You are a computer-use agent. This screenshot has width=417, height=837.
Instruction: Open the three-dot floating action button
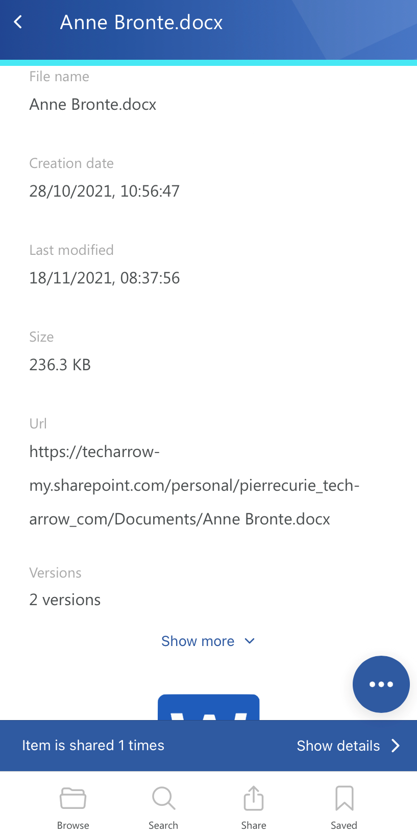[381, 684]
